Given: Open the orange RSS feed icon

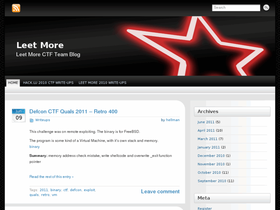Looking at the screenshot, I should click(16, 8).
